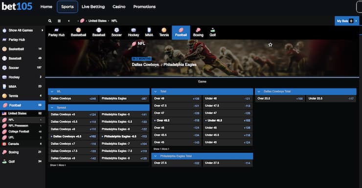Select Over 48 total
This screenshot has width=362, height=188.
[x=177, y=98]
